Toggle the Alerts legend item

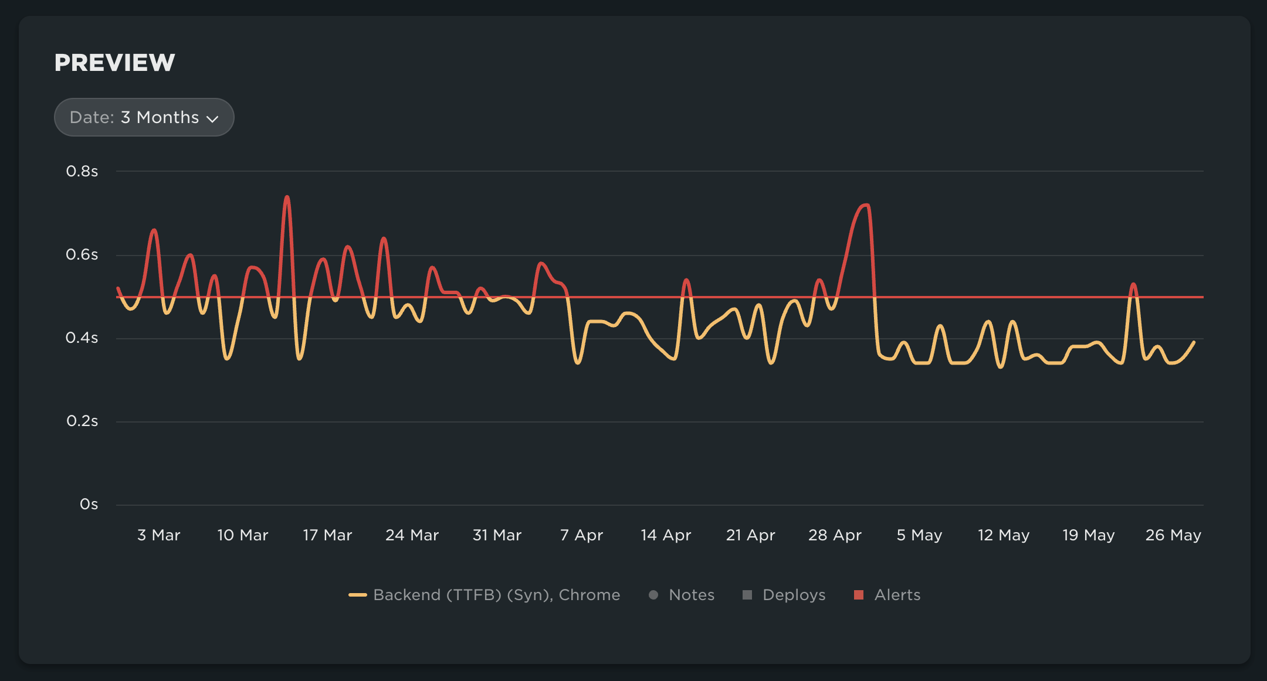coord(897,595)
